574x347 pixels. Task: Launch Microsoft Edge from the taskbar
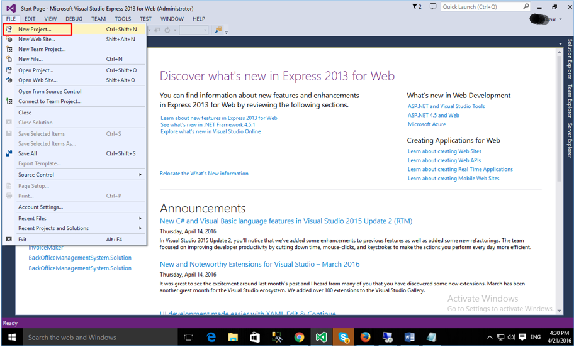coord(211,337)
